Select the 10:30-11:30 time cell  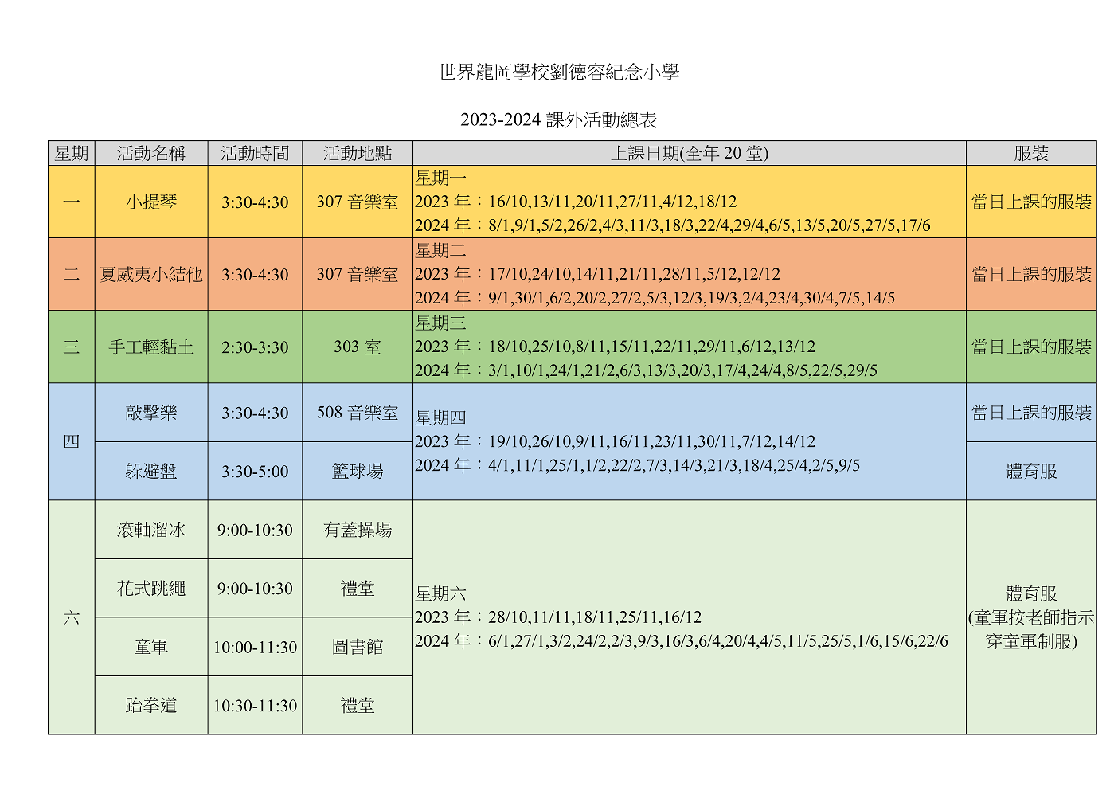point(255,706)
